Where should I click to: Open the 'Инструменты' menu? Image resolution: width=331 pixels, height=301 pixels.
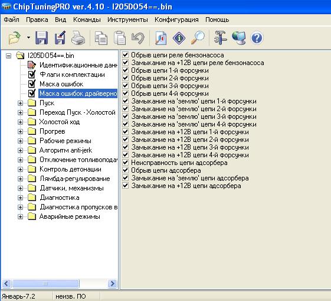pyautogui.click(x=127, y=20)
